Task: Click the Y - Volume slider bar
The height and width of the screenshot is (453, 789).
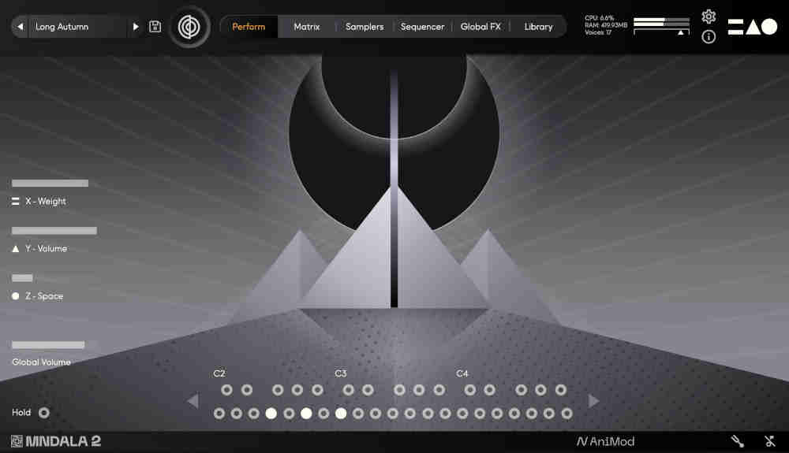Action: [x=54, y=231]
